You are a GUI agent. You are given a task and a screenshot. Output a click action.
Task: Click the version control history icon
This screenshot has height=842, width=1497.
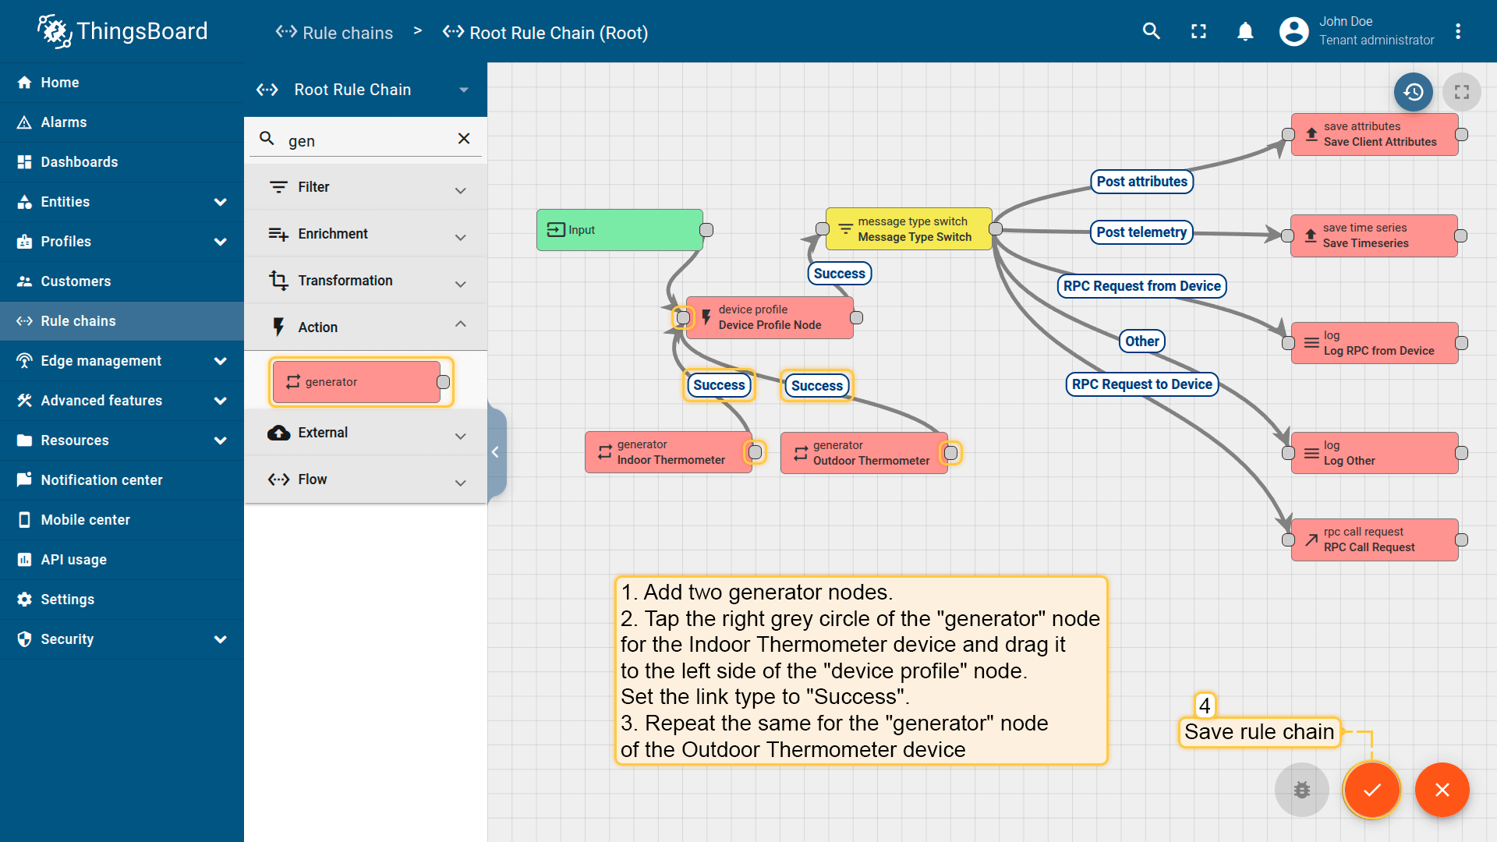[1413, 92]
